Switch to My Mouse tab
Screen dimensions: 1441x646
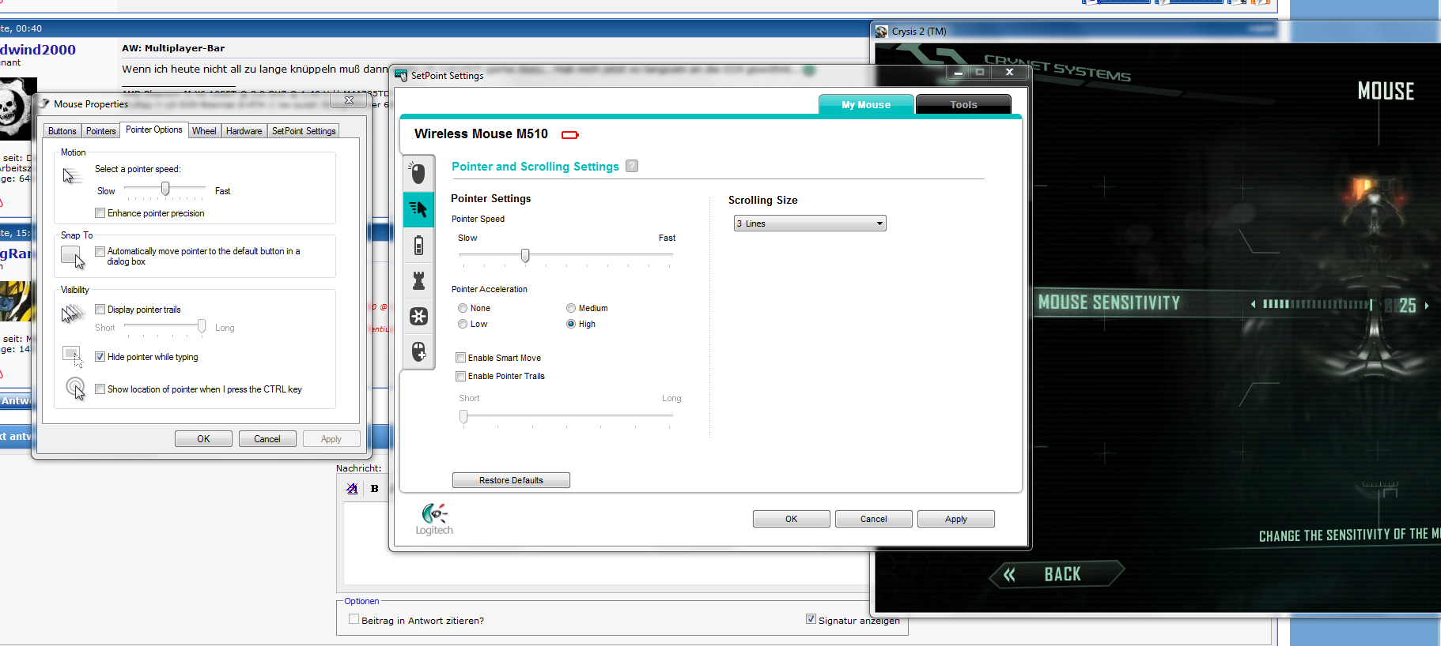(866, 104)
